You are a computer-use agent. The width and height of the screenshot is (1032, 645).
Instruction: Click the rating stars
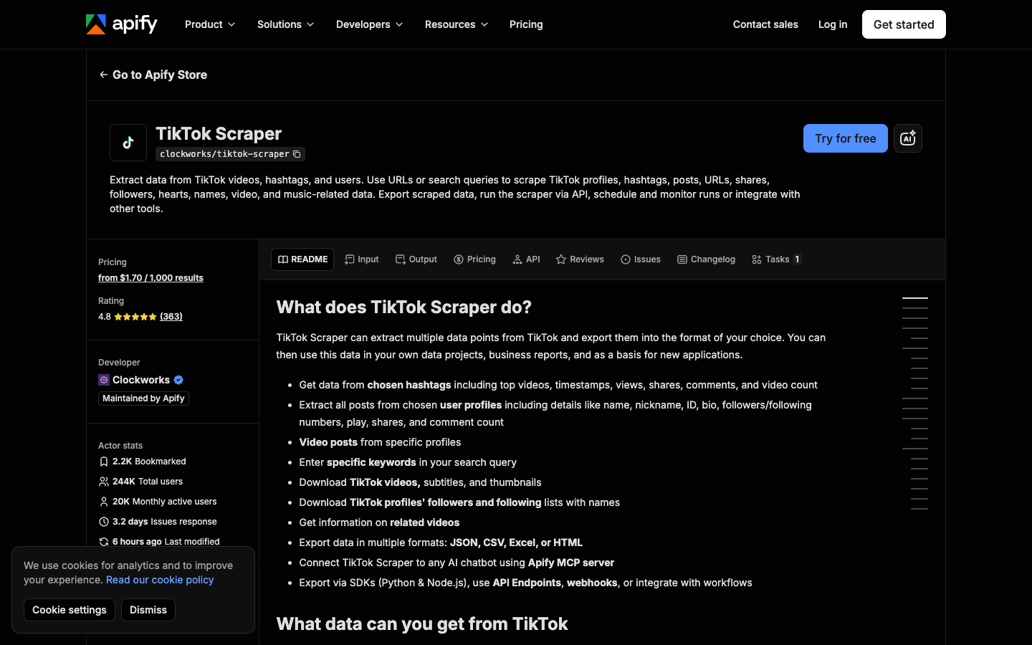[135, 317]
